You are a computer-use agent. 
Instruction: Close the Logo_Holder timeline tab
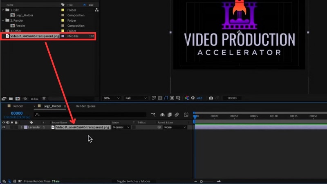tap(34, 106)
